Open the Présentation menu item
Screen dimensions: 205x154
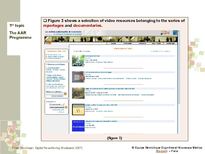128,43
